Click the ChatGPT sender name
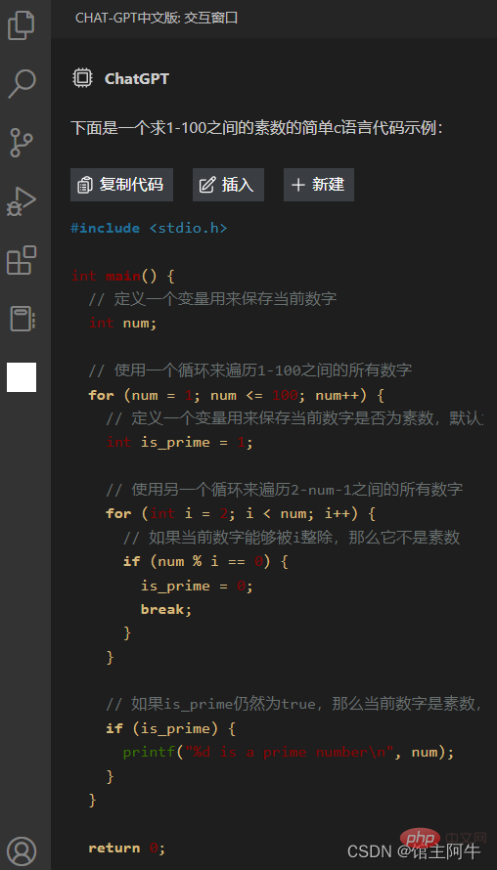Viewport: 497px width, 870px height. pyautogui.click(x=137, y=79)
